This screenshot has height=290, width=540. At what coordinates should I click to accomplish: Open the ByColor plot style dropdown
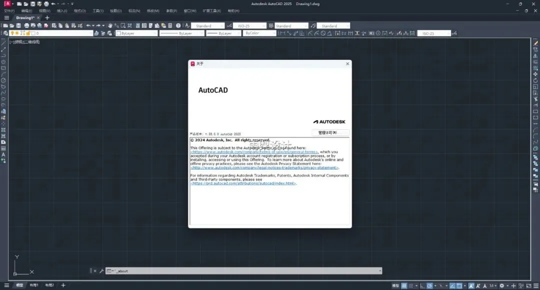(x=259, y=33)
